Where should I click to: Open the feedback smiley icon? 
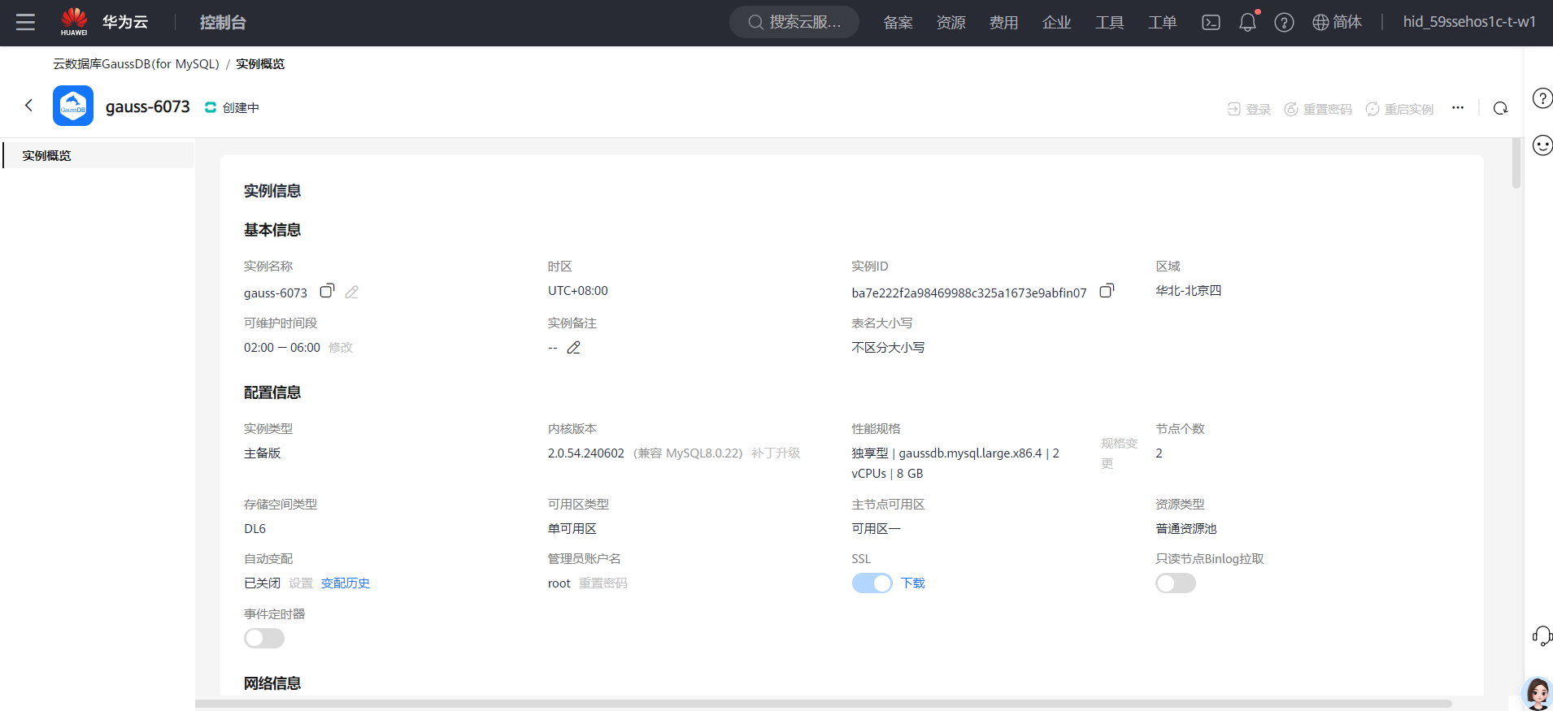point(1542,145)
